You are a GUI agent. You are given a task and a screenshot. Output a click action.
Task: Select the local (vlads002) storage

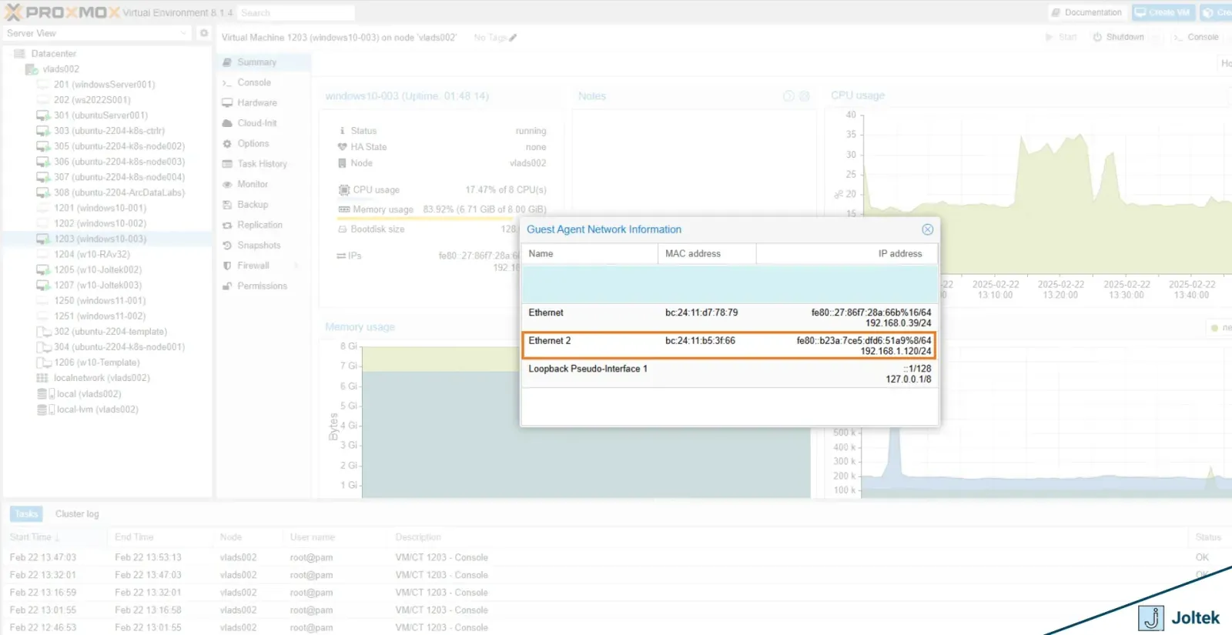(89, 394)
